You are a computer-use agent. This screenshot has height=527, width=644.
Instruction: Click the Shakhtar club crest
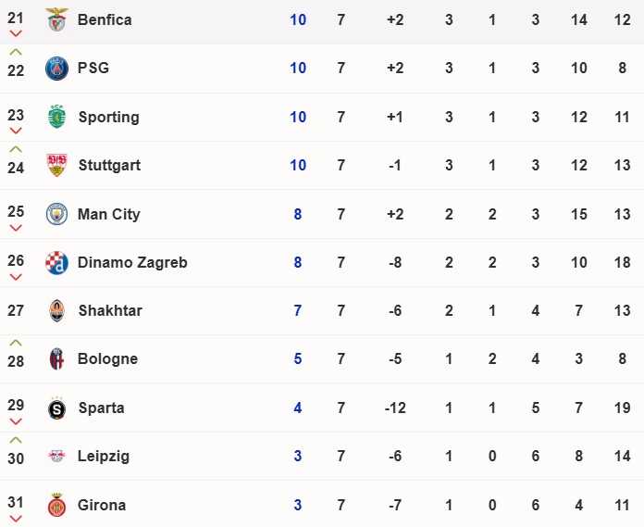pos(56,310)
